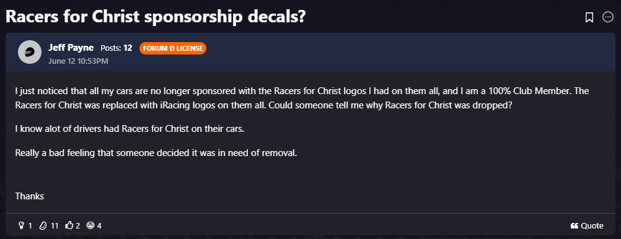Click the first paragraph of the post
621x239 pixels.
pyautogui.click(x=302, y=98)
